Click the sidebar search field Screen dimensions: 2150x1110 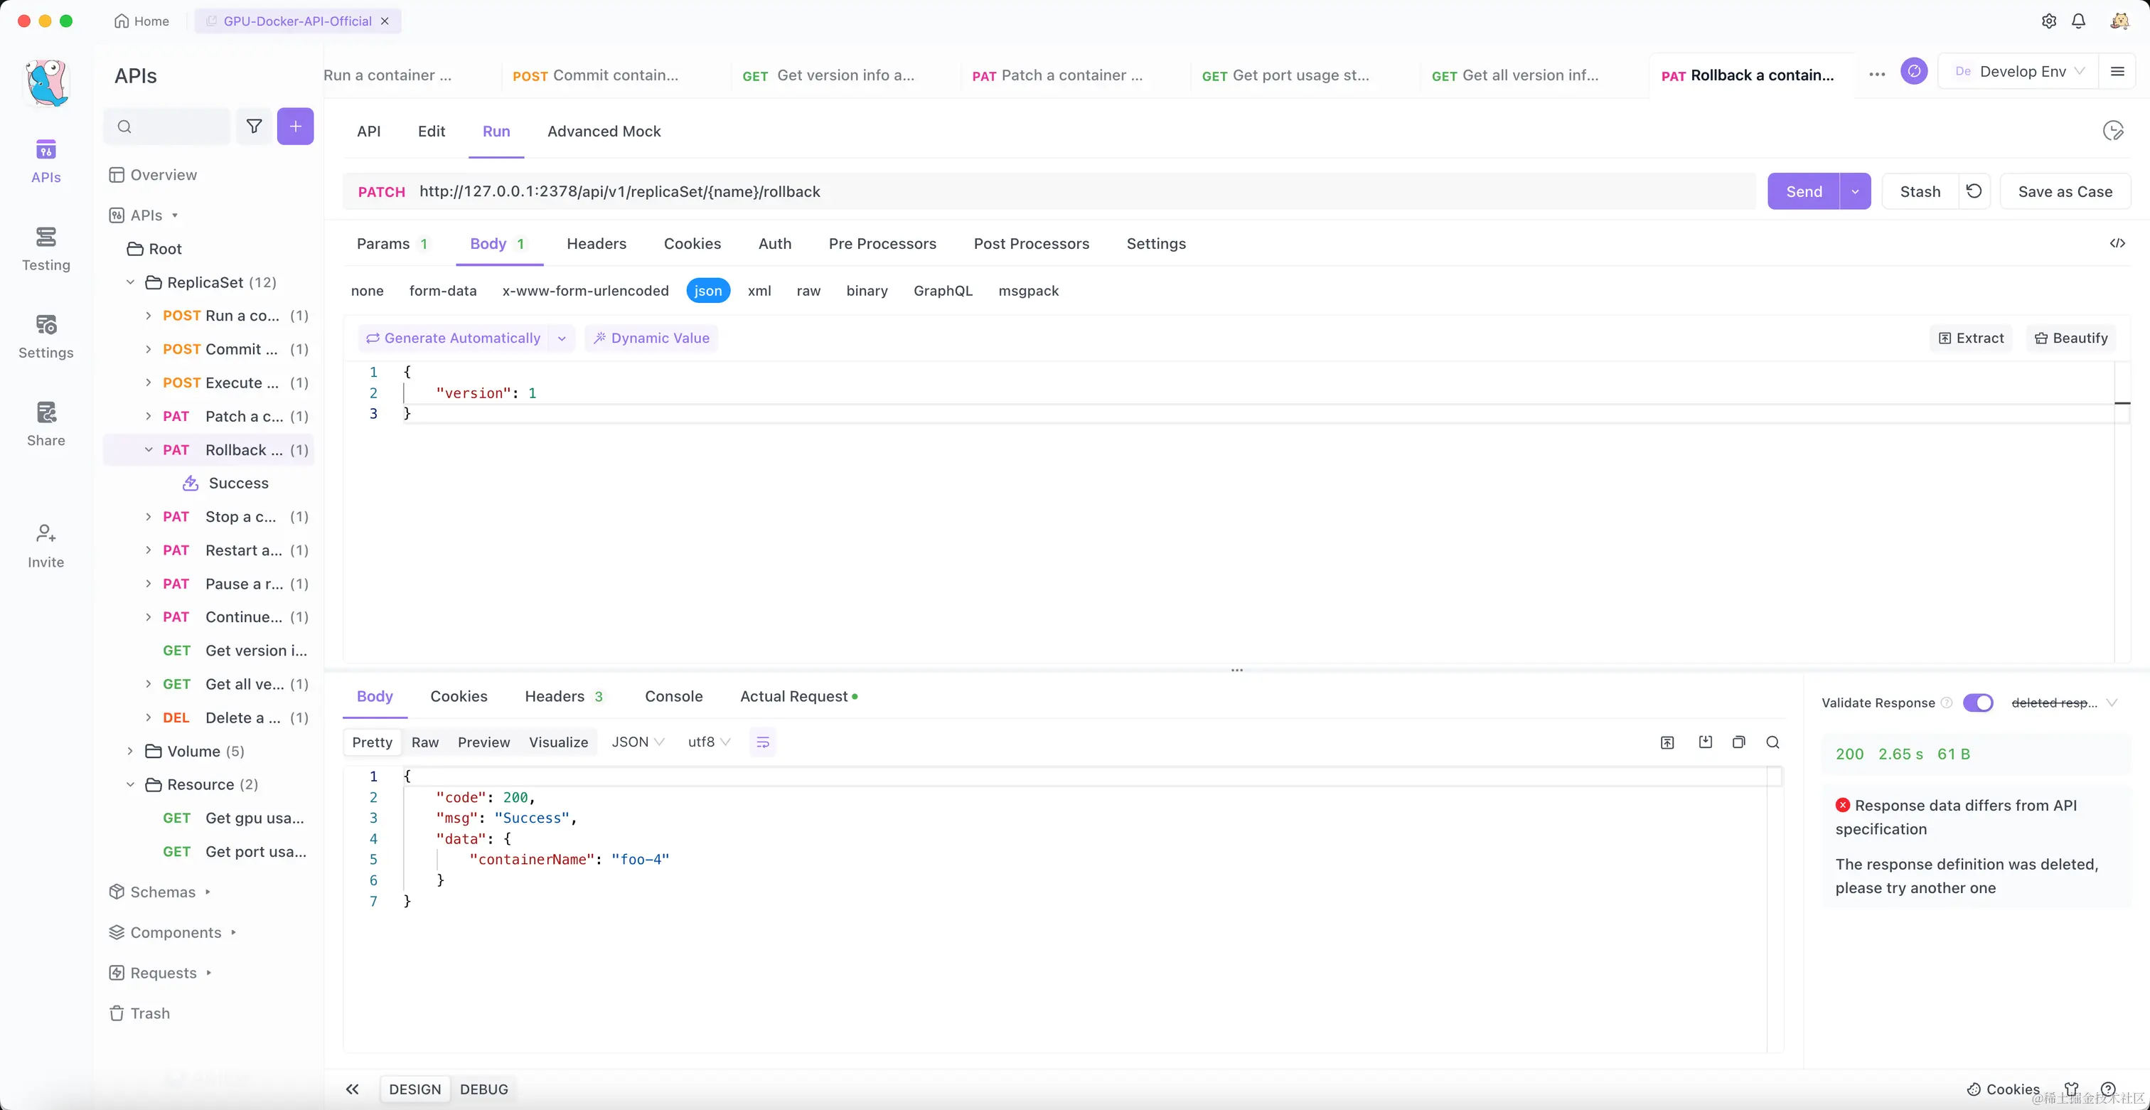click(x=167, y=126)
